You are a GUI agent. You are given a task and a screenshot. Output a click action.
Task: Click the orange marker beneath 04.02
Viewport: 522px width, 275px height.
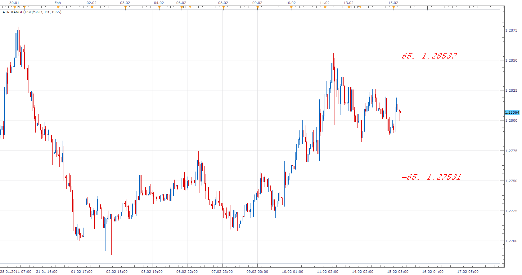click(159, 7)
